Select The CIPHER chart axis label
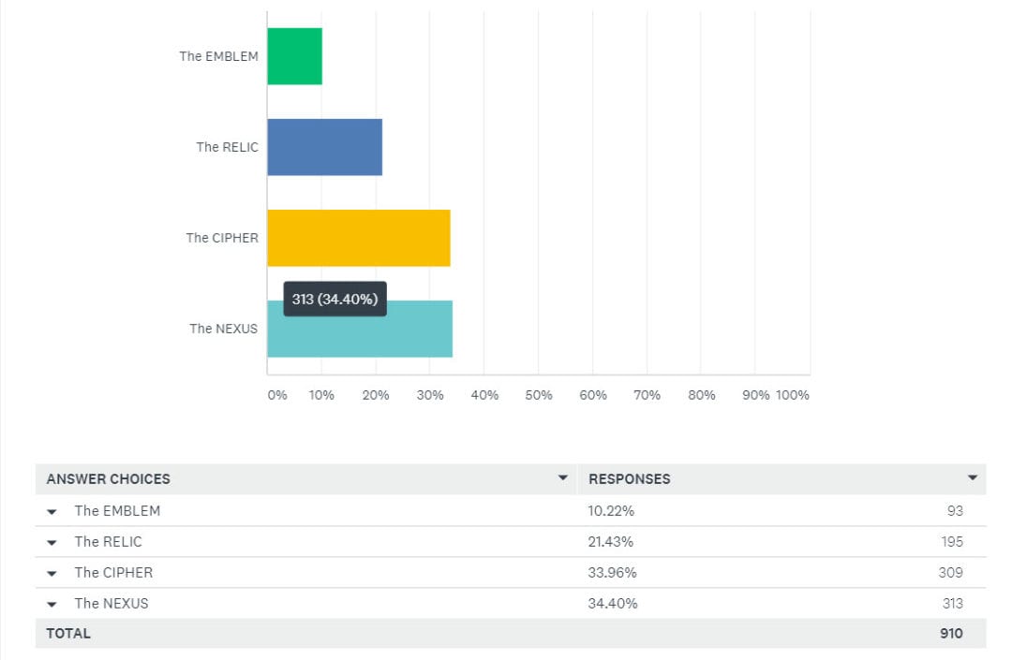The width and height of the screenshot is (1012, 660). [222, 239]
